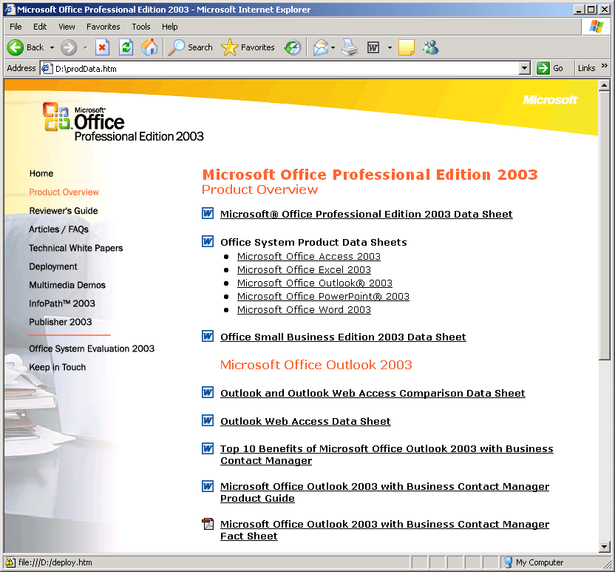Open Technical White Papers in sidebar
The image size is (615, 572).
75,248
